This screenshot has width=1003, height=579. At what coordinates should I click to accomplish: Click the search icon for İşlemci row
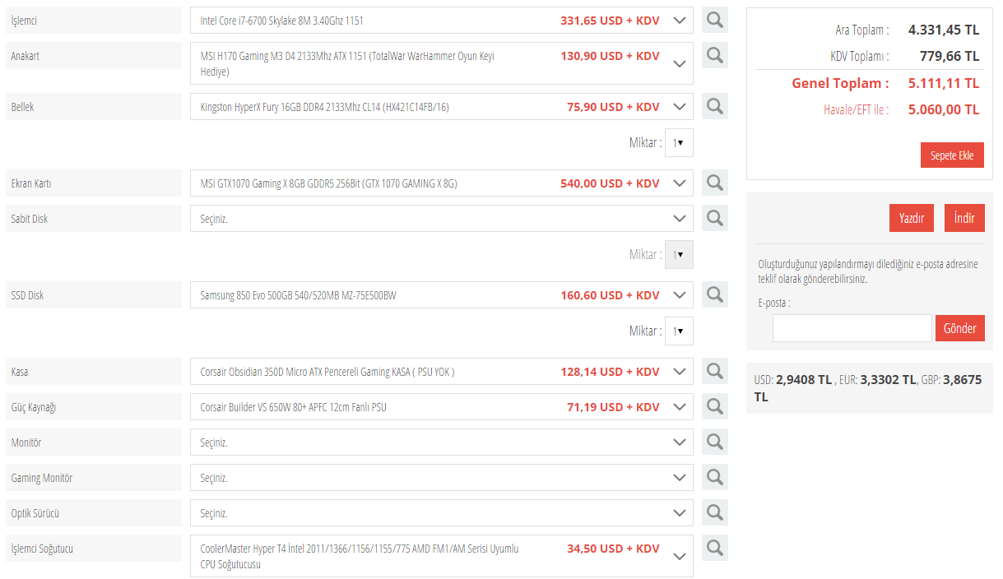coord(714,20)
